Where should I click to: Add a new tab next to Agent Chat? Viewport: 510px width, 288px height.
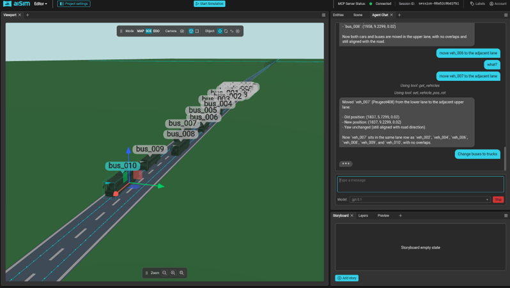tap(399, 15)
